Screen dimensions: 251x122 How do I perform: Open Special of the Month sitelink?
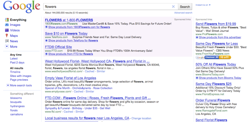pyautogui.click(x=57, y=88)
